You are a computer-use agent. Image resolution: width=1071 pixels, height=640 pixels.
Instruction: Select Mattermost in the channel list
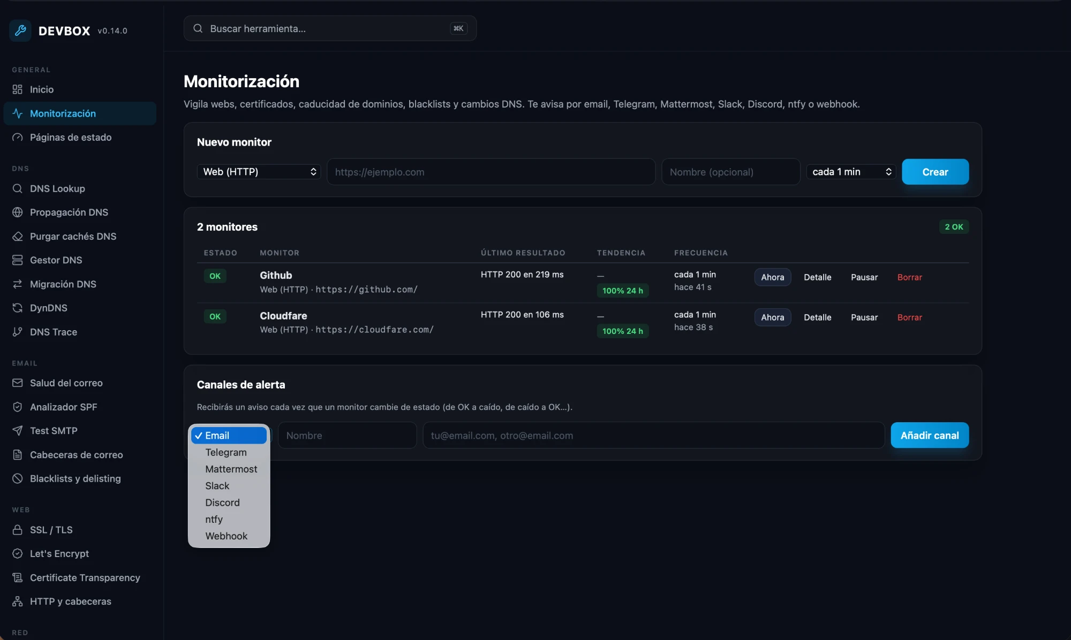(229, 469)
